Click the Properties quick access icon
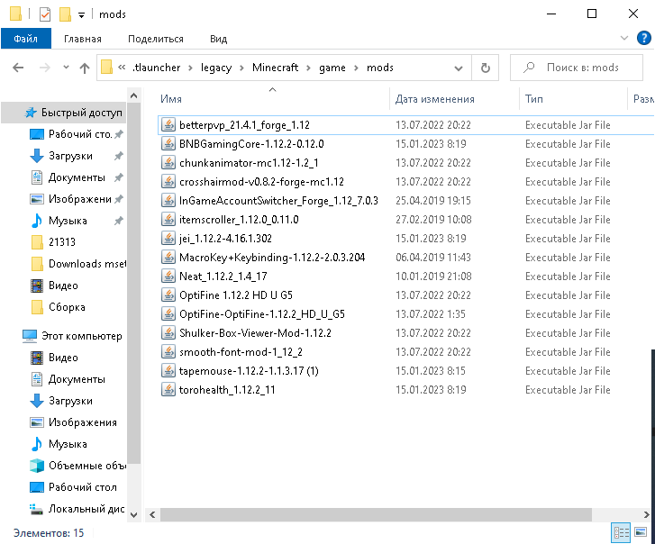The height and width of the screenshot is (544, 655). point(45,14)
